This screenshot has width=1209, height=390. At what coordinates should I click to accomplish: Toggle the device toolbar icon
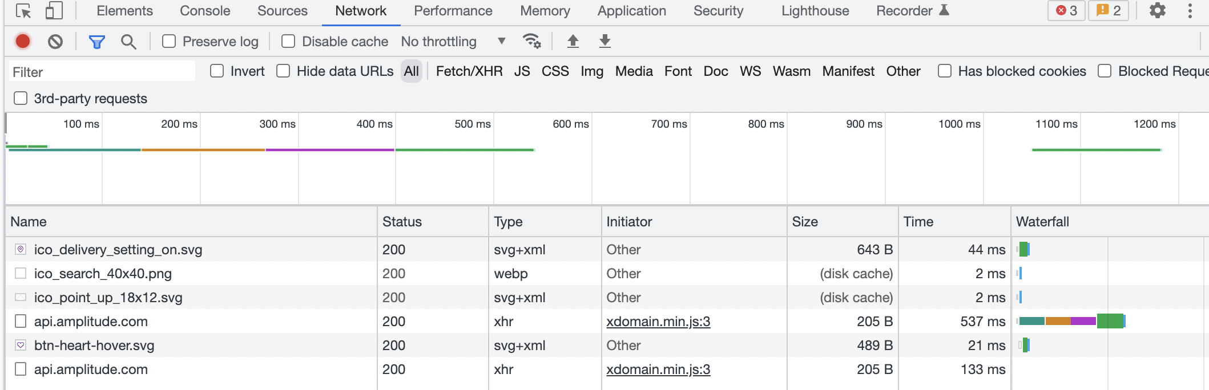point(54,11)
